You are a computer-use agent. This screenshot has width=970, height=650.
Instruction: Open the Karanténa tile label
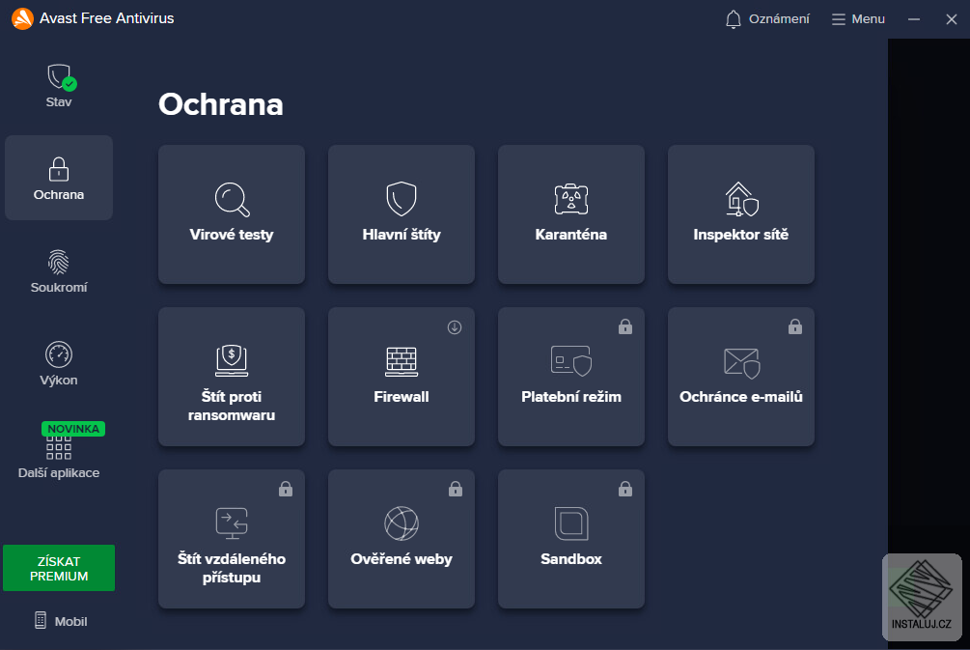click(x=571, y=235)
